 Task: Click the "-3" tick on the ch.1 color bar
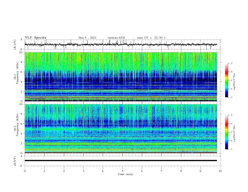tap(231, 63)
